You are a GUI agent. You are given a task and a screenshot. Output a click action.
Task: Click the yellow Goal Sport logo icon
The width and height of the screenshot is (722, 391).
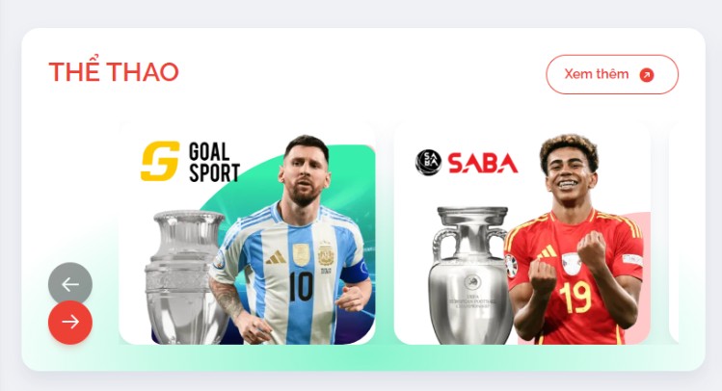160,161
